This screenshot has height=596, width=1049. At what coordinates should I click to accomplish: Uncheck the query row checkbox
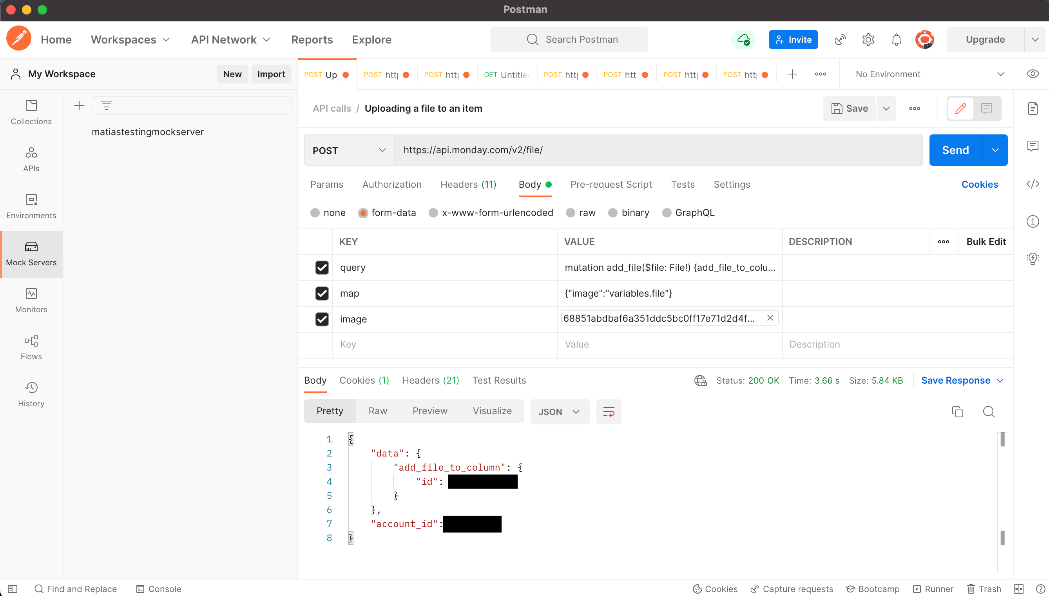322,267
